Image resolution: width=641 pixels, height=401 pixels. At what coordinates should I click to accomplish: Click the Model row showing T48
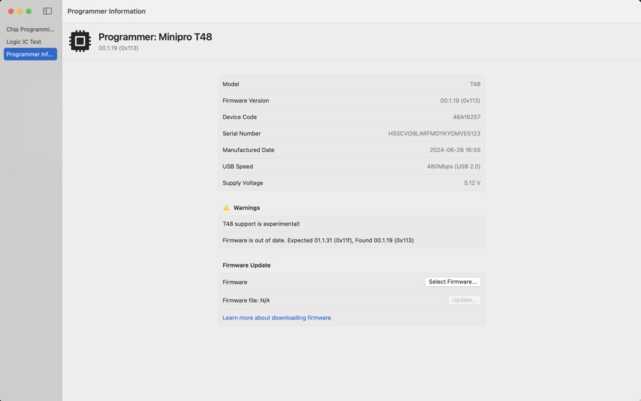click(350, 84)
